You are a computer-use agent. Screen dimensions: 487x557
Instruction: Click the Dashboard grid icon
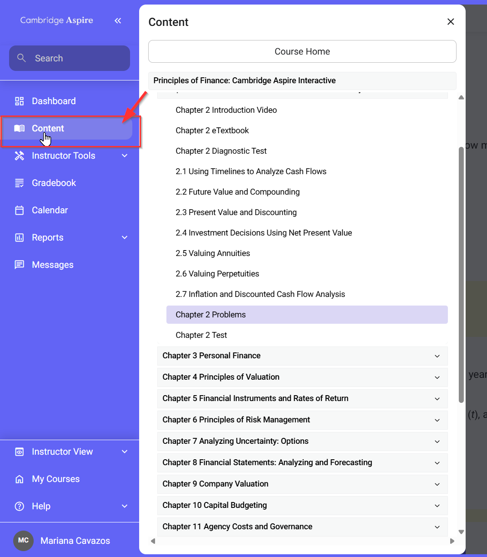pos(19,101)
